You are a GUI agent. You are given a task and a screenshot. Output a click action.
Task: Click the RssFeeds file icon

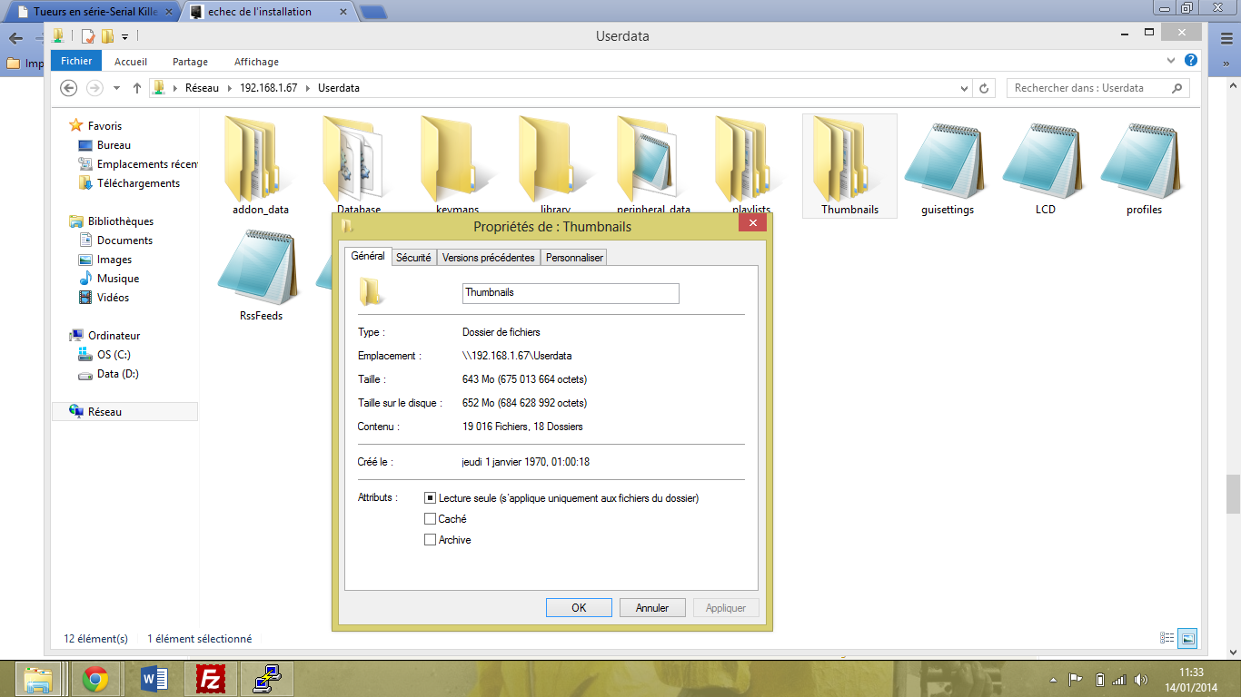tap(260, 268)
